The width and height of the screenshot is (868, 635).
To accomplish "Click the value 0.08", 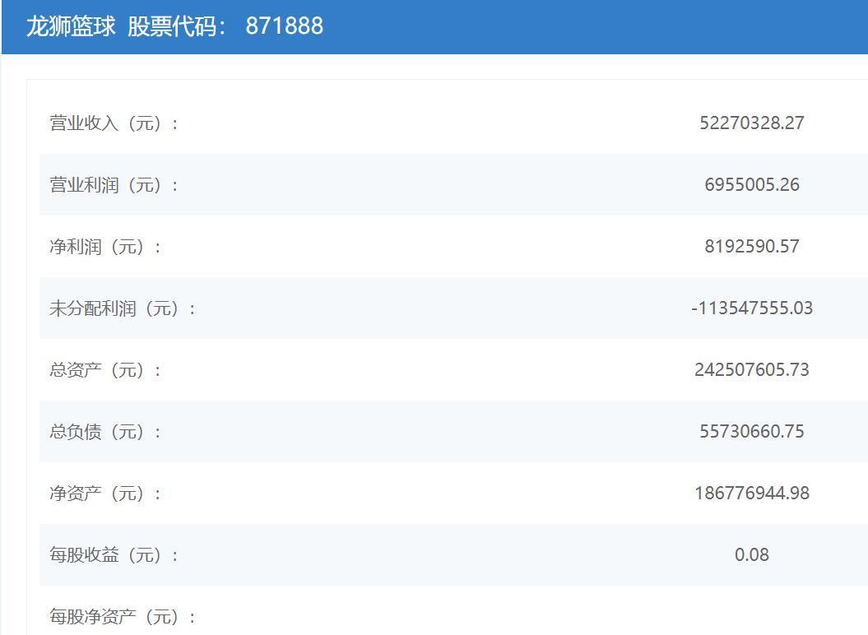I will (x=752, y=554).
